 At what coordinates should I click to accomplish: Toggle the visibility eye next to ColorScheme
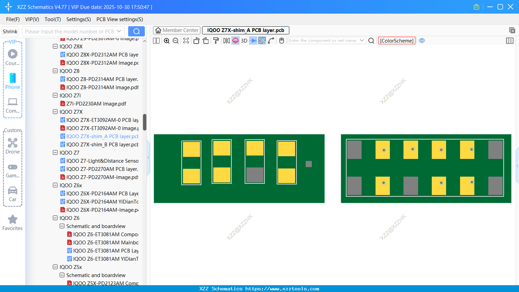(422, 40)
